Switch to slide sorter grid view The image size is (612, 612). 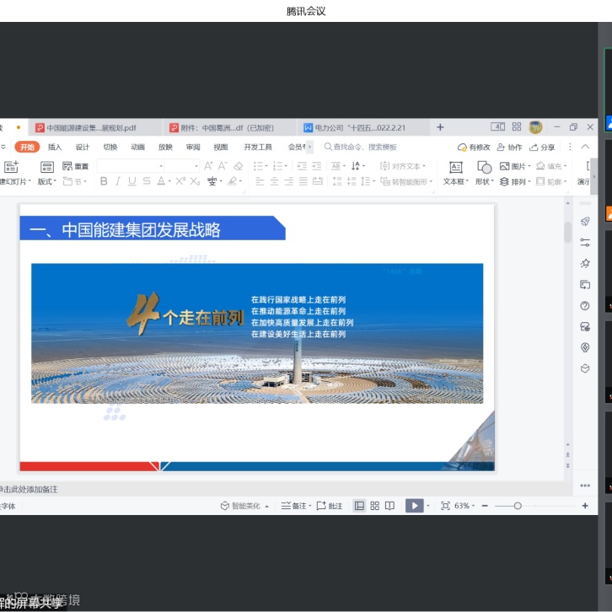coord(374,506)
